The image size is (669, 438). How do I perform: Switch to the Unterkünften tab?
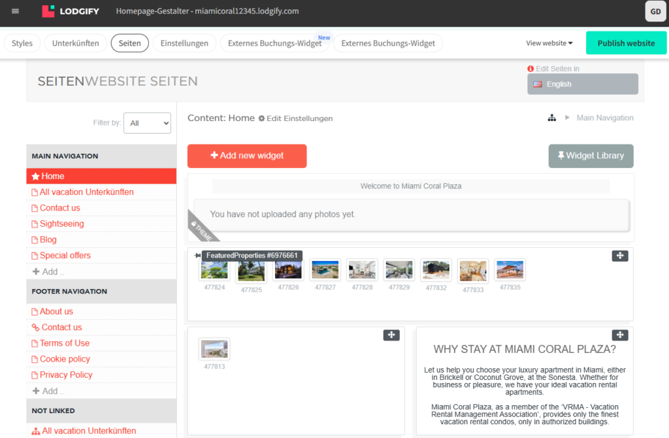point(76,43)
